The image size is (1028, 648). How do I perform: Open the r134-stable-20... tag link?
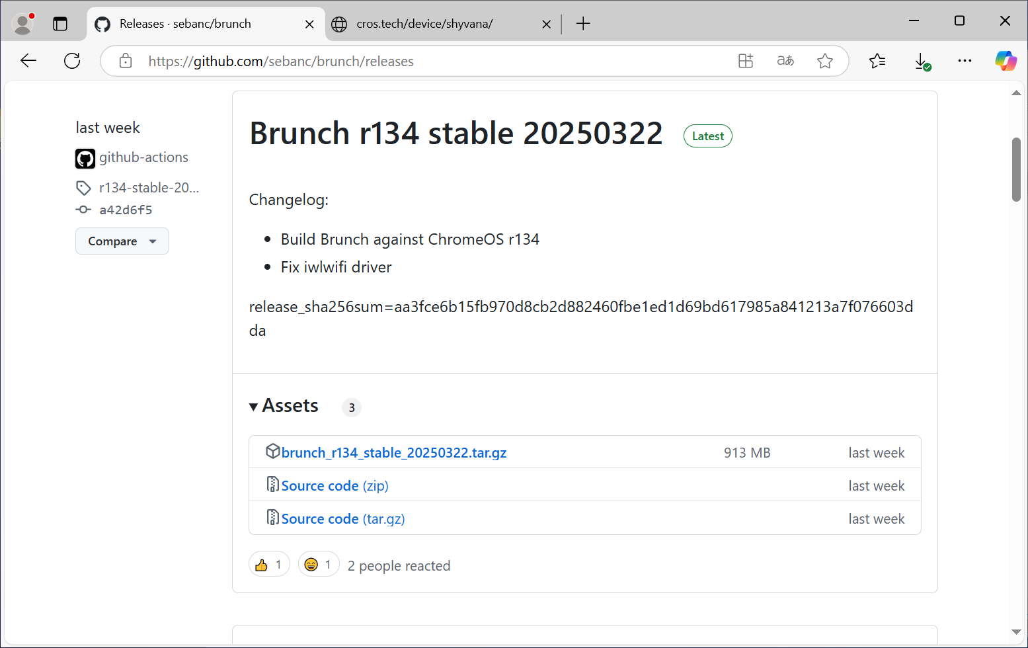tap(149, 188)
